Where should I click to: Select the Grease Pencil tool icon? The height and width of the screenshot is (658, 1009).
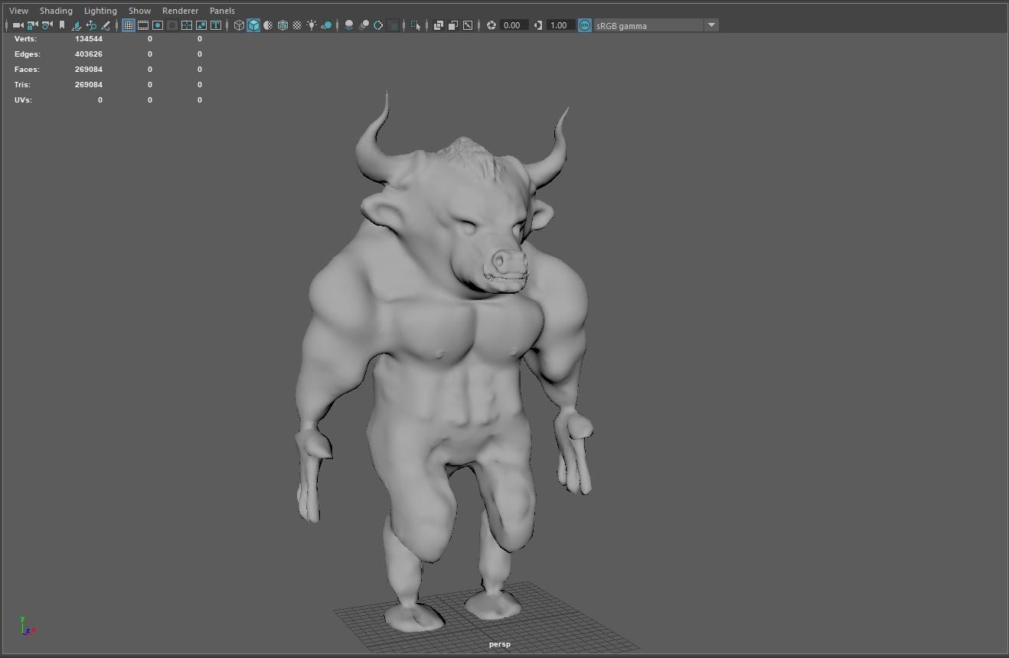coord(106,25)
